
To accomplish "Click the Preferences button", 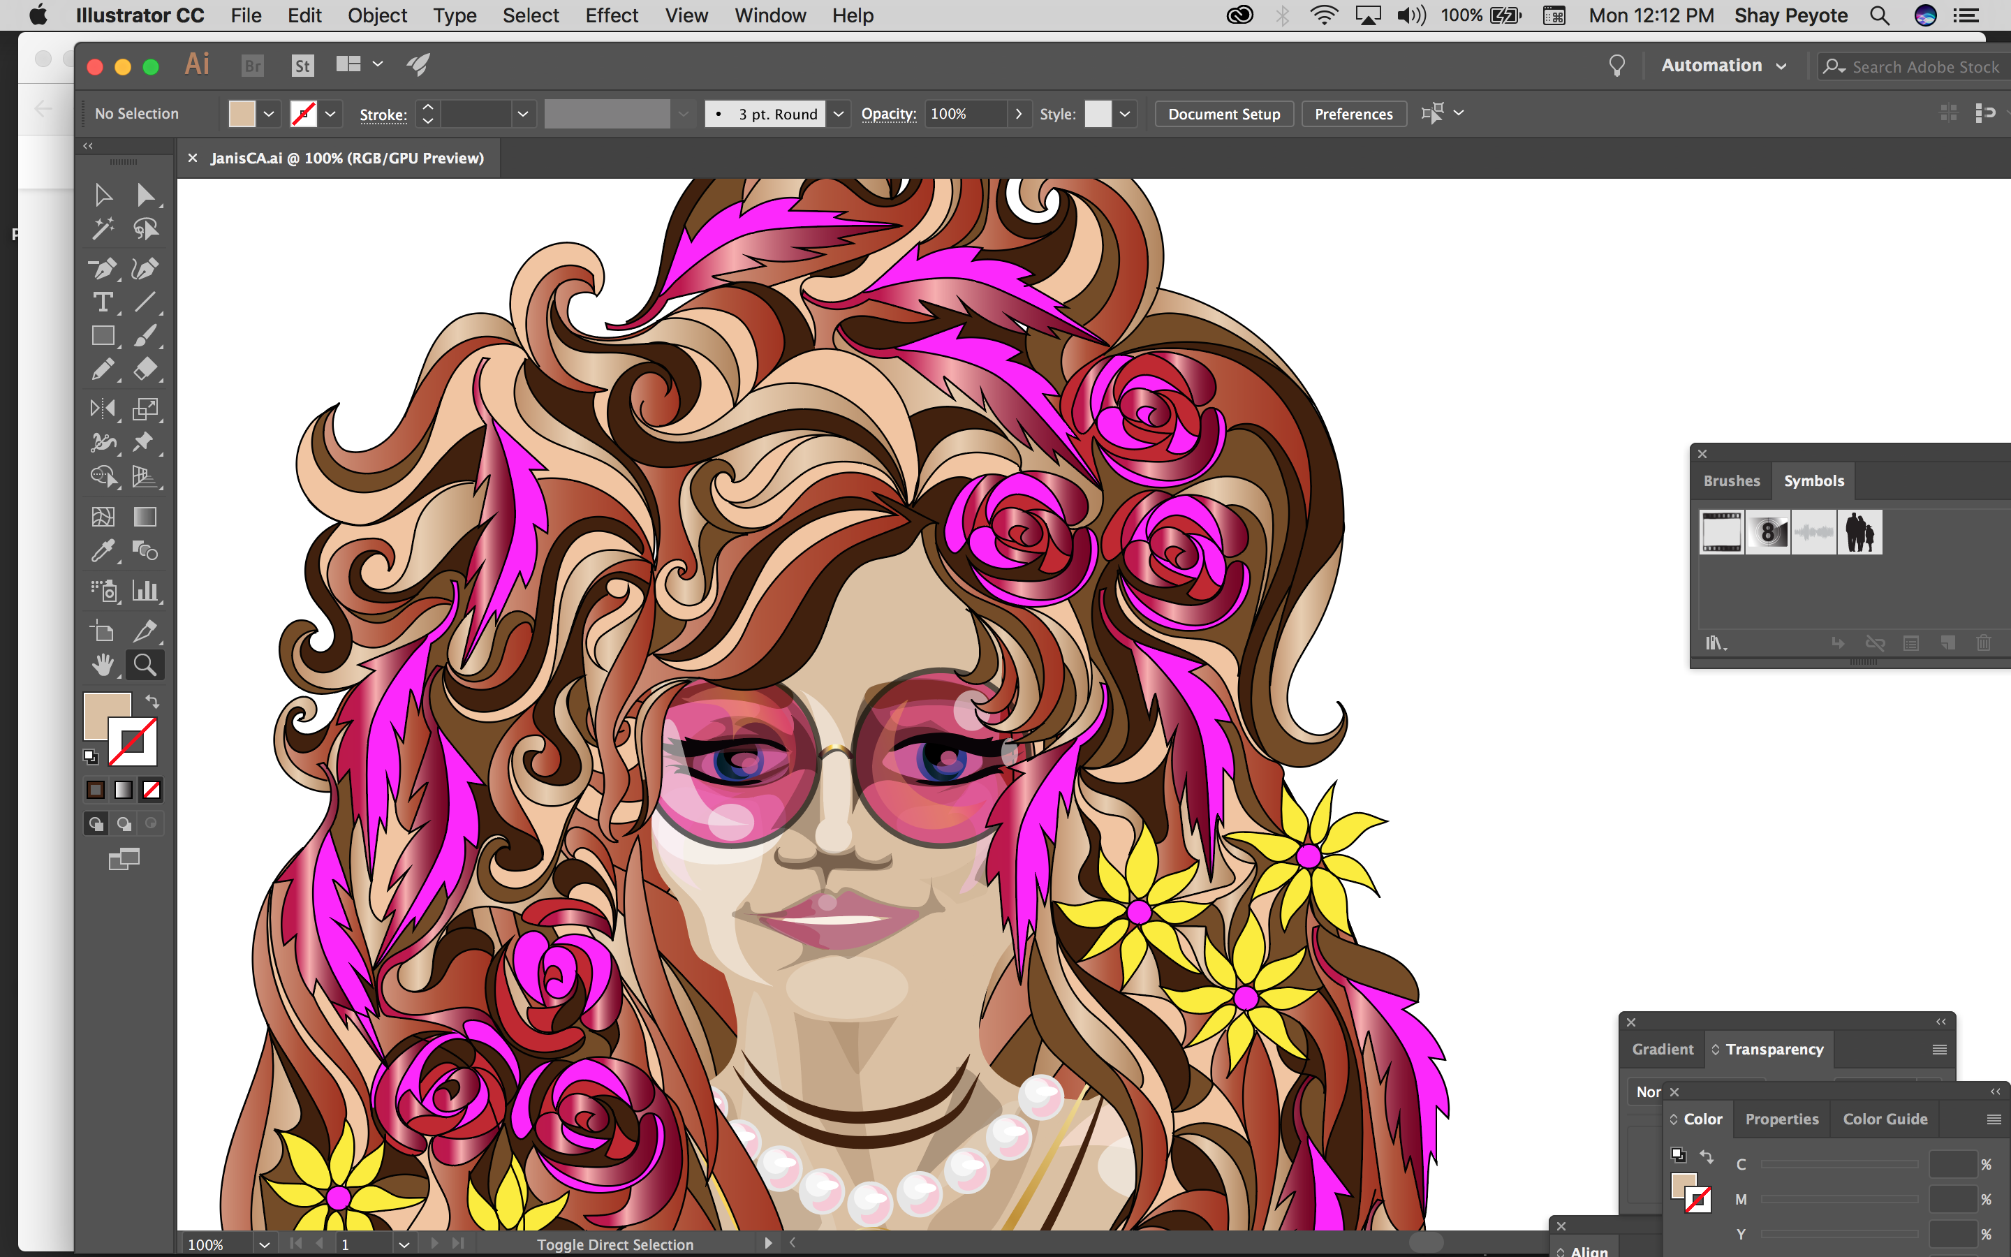I will (x=1354, y=114).
